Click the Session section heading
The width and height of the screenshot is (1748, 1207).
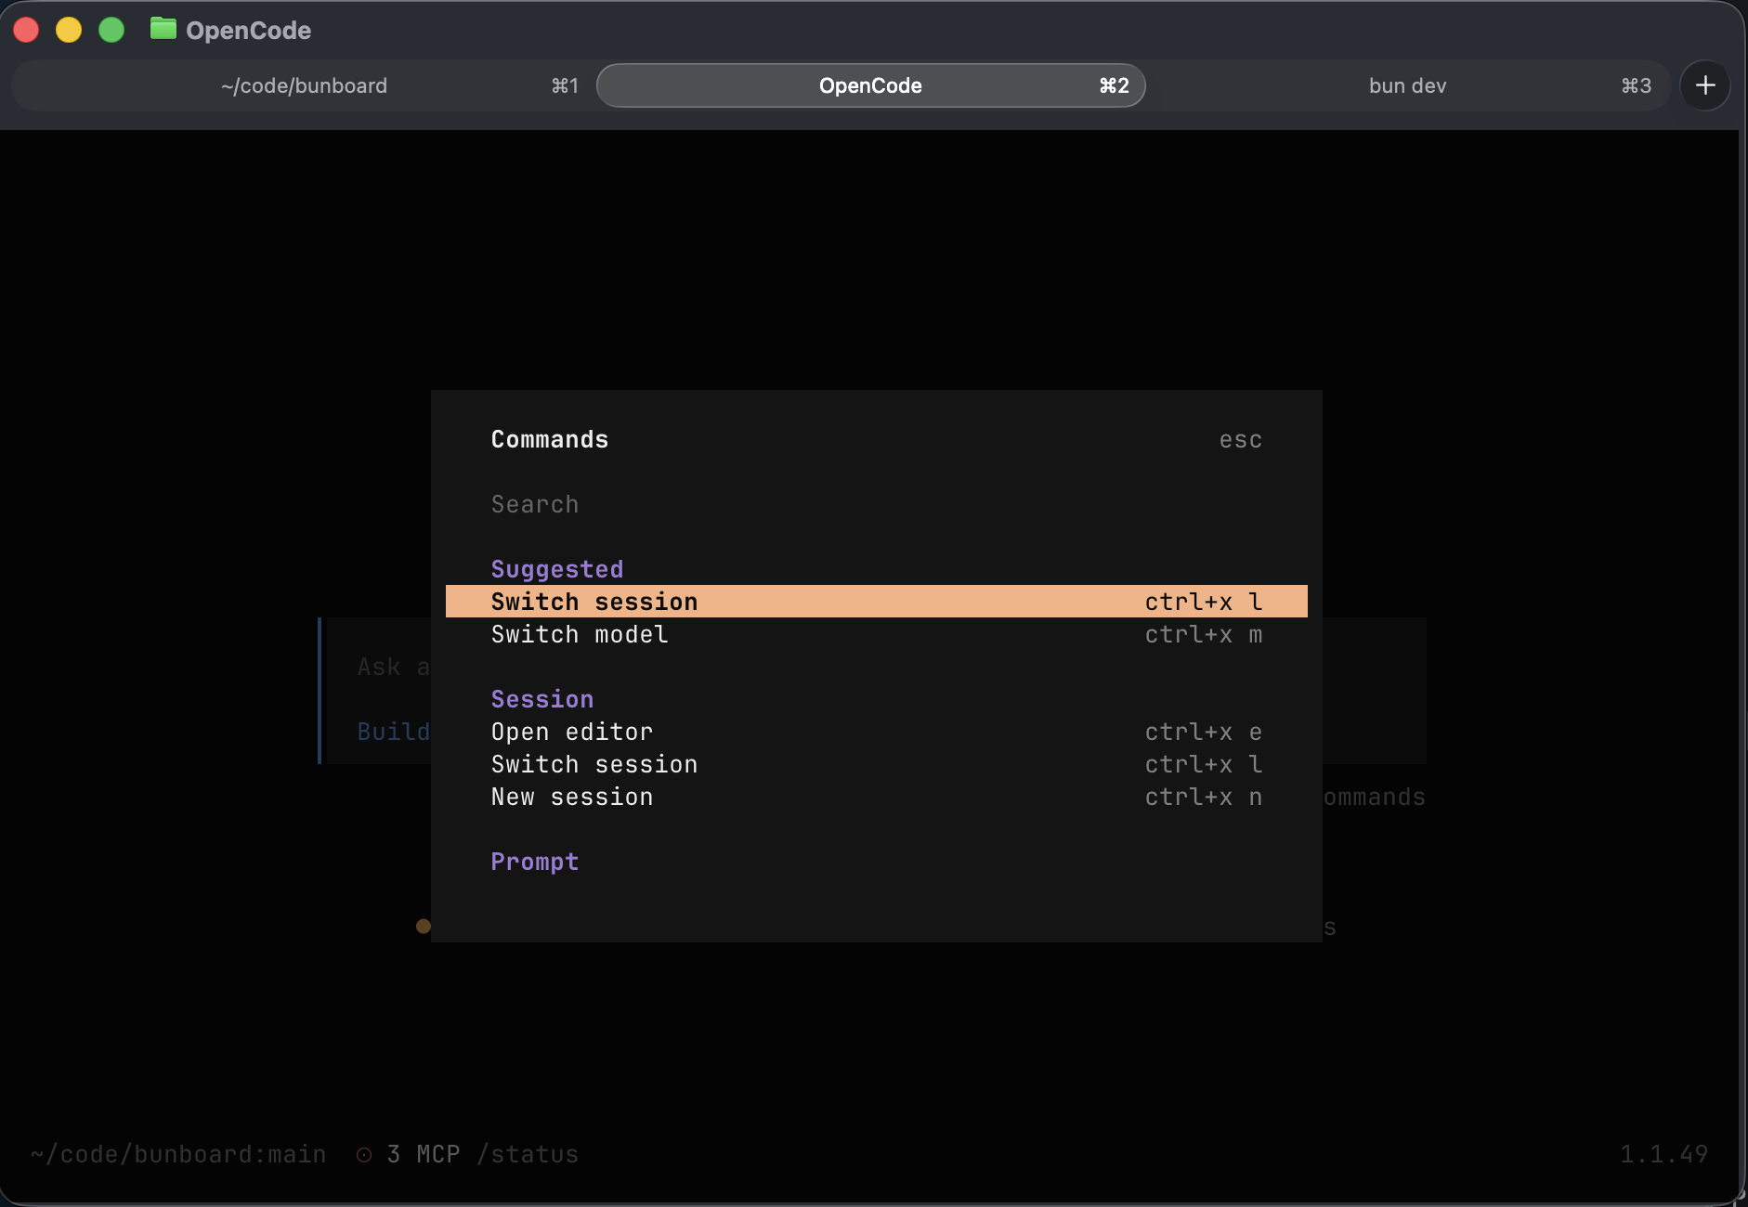click(542, 699)
